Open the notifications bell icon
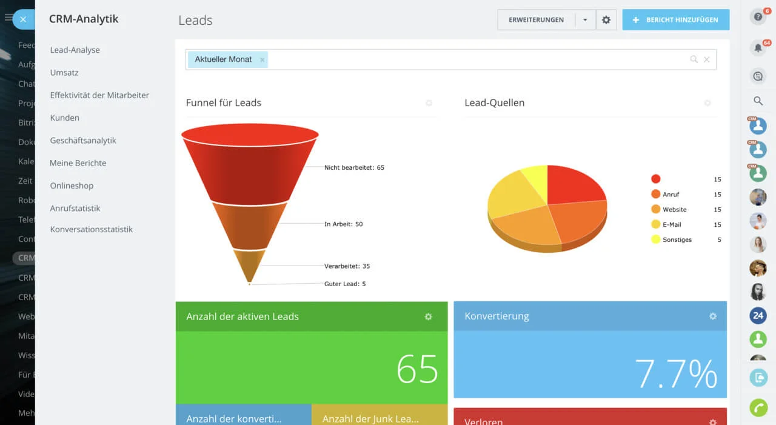776x425 pixels. 757,48
